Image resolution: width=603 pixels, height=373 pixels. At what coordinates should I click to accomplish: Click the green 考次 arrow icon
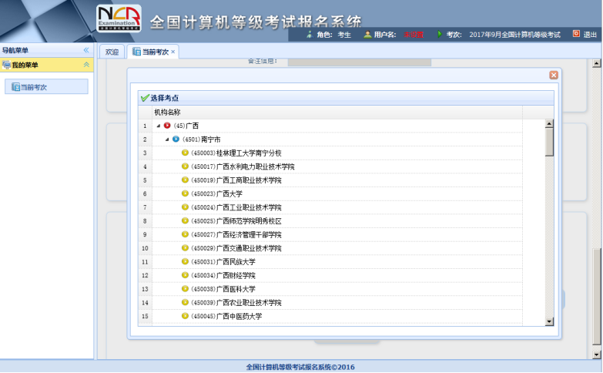pos(440,34)
